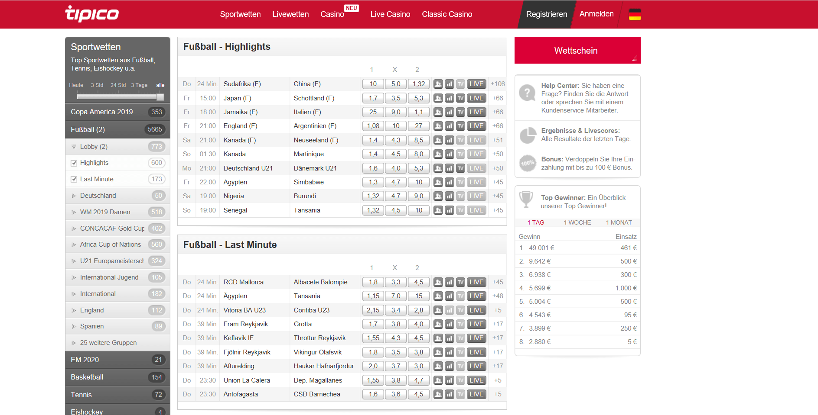Viewport: 818px width, 415px height.
Task: Click LIVE badge for Jamaika (F) match
Action: tap(476, 112)
